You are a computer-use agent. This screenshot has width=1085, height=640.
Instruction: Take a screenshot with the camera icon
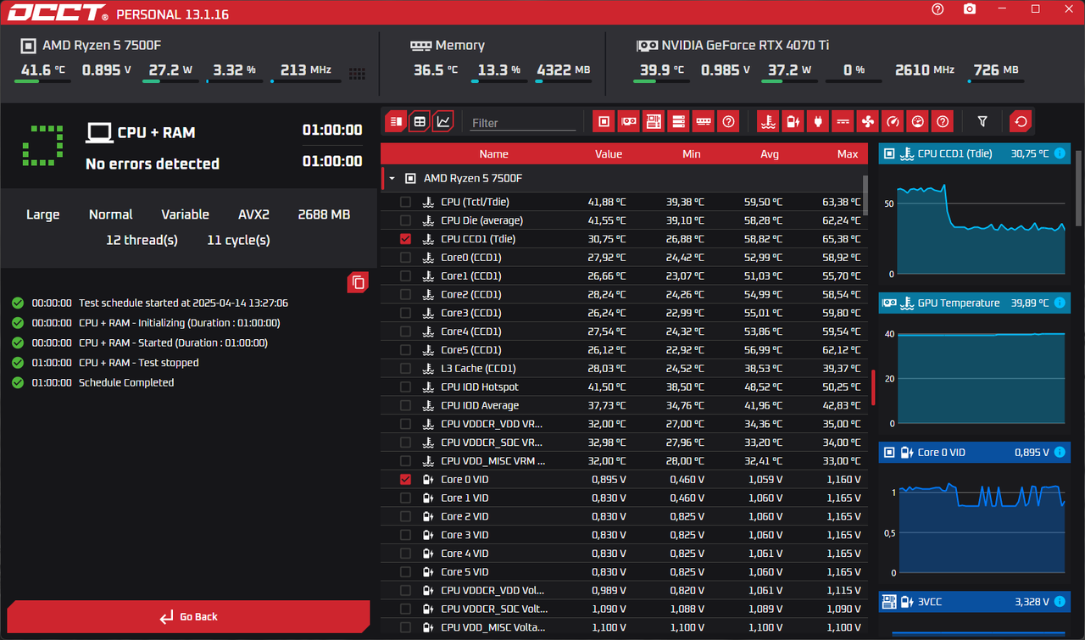(970, 9)
